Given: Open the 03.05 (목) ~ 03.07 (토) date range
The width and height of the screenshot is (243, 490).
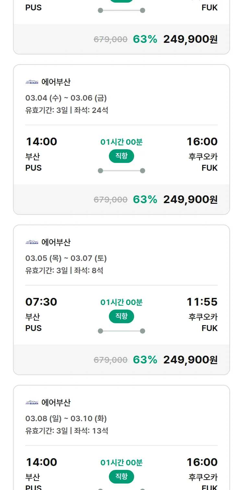Looking at the screenshot, I should (66, 258).
